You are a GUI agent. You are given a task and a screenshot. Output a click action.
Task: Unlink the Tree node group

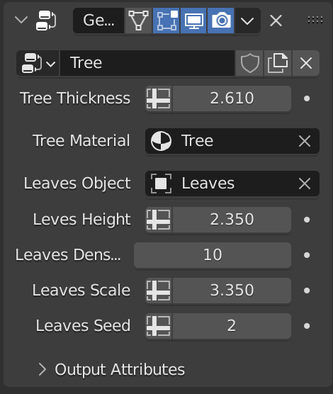[306, 63]
